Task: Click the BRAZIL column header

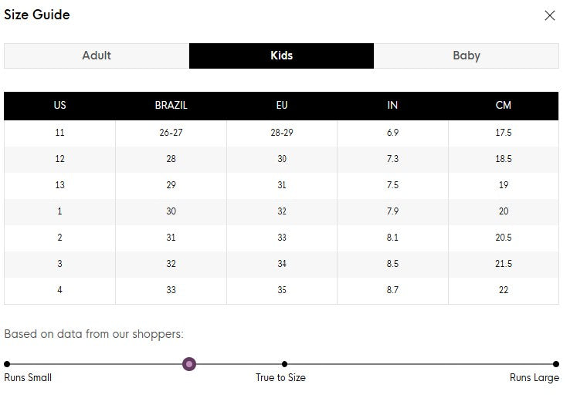Action: coord(171,106)
